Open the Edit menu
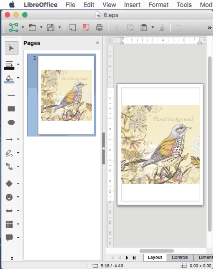The width and height of the screenshot is (213, 269). pos(89,5)
